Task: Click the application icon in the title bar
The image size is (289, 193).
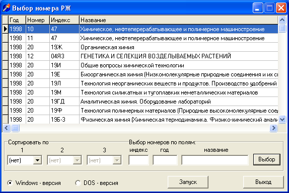Action: 6,8
